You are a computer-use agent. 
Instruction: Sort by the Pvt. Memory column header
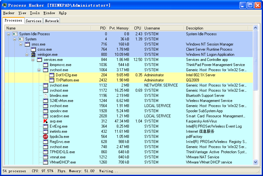tap(119, 28)
